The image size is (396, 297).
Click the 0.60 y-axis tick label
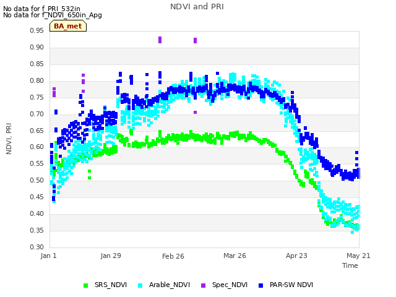tap(37, 147)
